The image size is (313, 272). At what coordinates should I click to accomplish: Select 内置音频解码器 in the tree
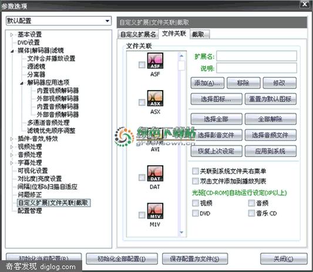(58, 107)
